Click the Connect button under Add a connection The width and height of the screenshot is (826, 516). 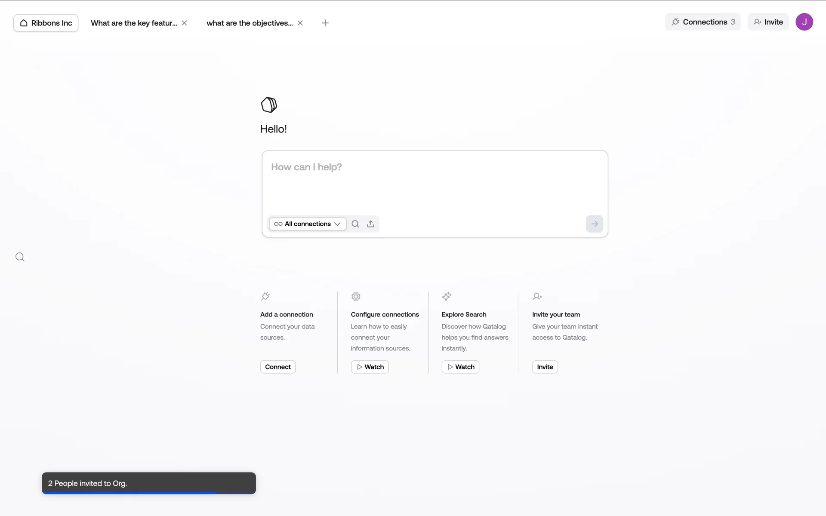[x=277, y=367]
